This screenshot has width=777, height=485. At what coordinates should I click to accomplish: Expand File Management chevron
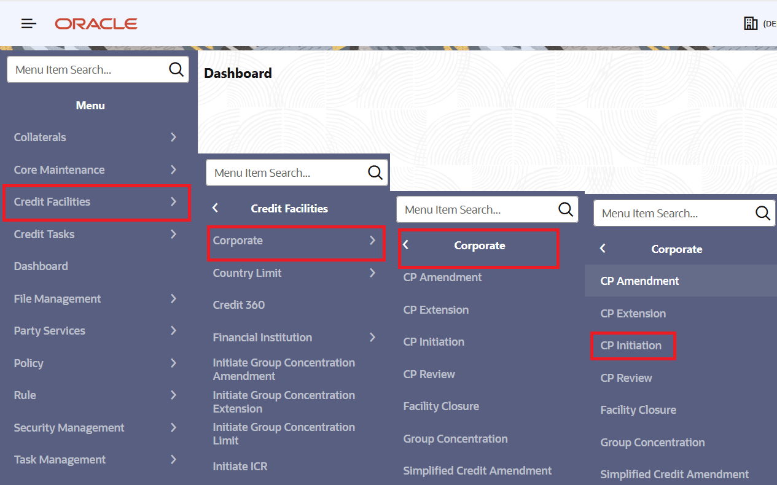(173, 298)
